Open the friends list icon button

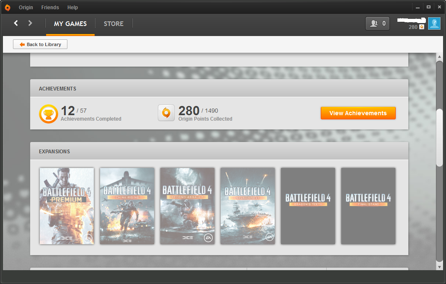pos(377,23)
